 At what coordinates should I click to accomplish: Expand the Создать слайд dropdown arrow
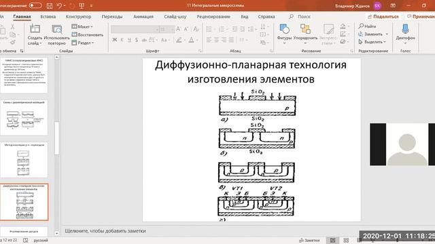point(41,43)
